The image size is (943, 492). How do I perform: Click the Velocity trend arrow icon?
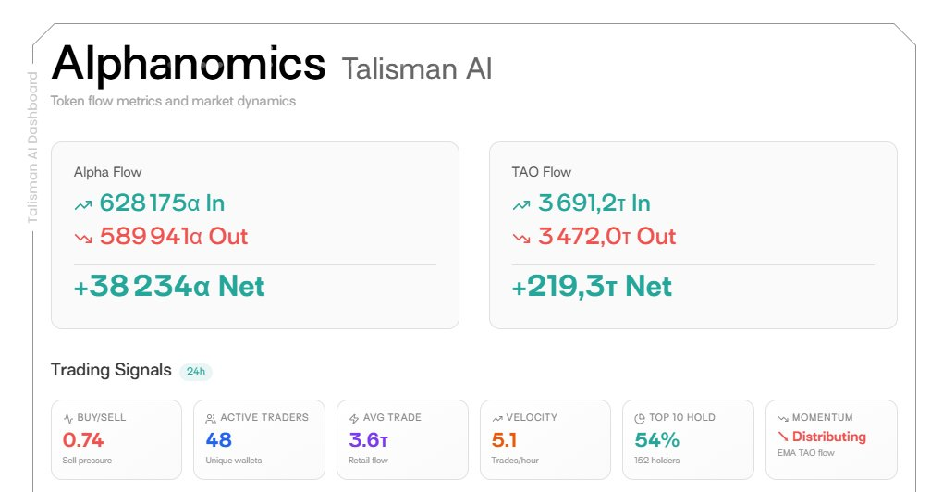tap(497, 418)
